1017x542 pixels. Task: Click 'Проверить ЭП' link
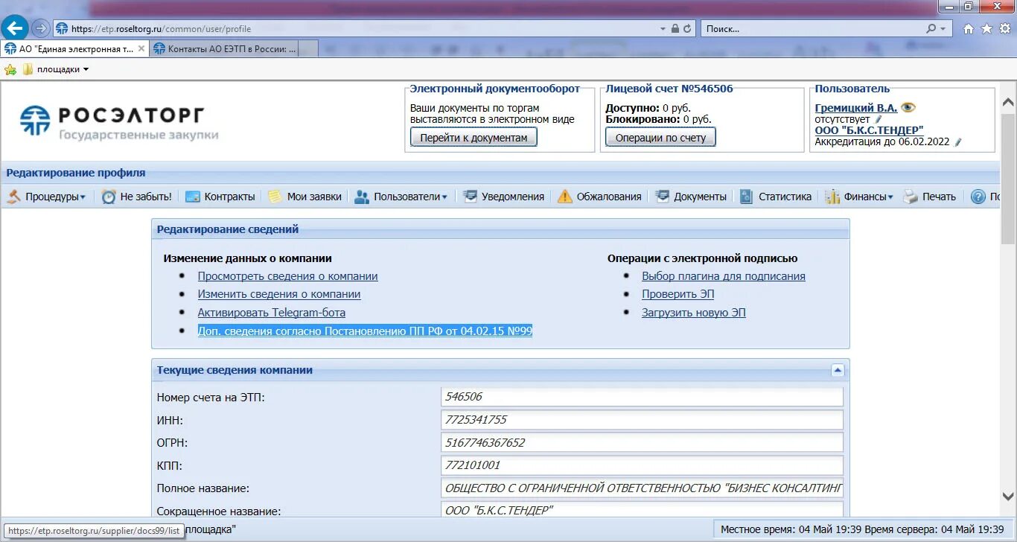(678, 294)
